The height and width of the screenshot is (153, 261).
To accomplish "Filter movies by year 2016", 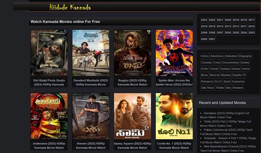I will 204,26.
